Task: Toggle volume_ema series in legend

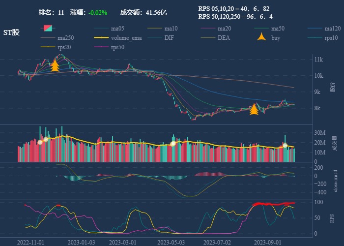Action: click(x=126, y=38)
